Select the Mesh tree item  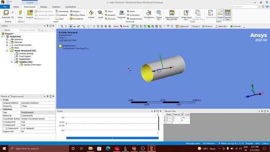coord(16,48)
